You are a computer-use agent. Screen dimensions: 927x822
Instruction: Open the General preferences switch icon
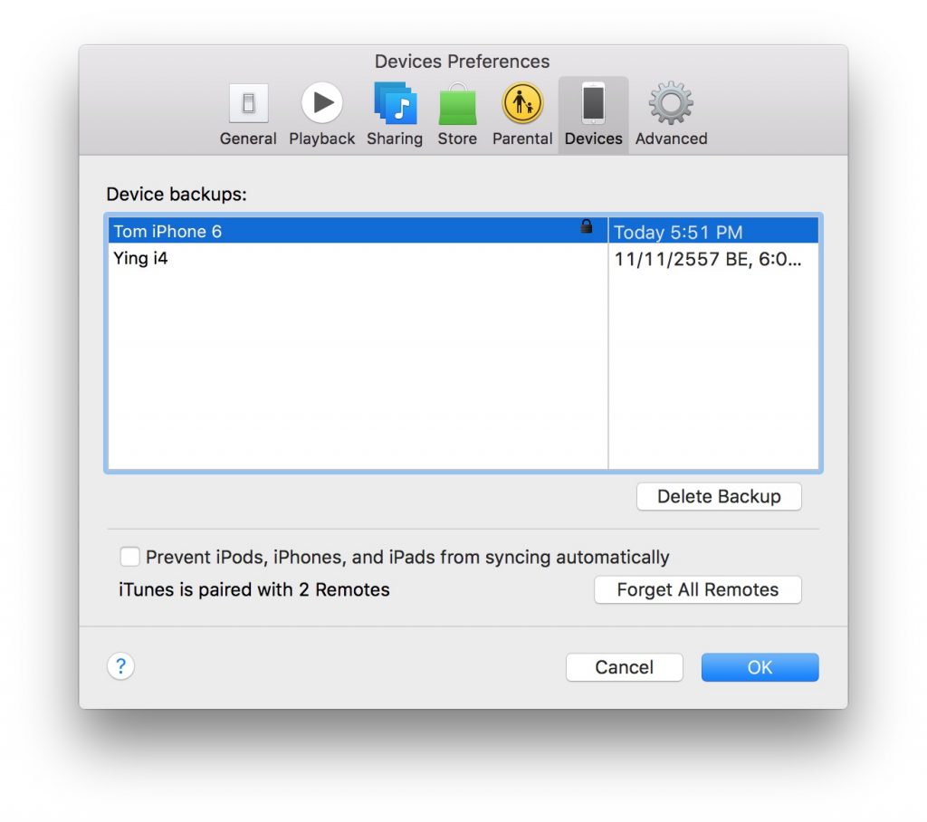tap(248, 105)
